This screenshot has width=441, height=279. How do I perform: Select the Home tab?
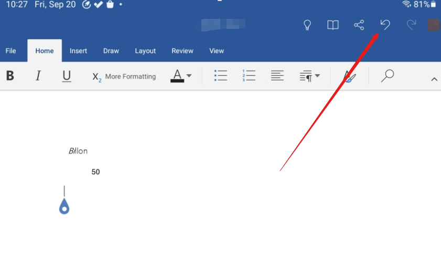coord(45,51)
